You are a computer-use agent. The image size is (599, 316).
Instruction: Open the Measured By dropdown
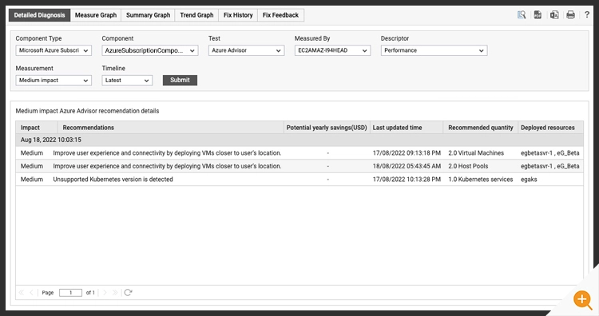tap(332, 50)
